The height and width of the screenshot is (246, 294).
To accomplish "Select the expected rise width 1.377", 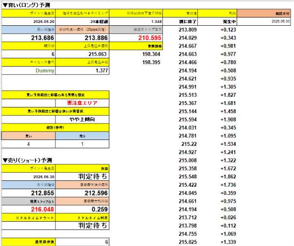I will (x=82, y=70).
